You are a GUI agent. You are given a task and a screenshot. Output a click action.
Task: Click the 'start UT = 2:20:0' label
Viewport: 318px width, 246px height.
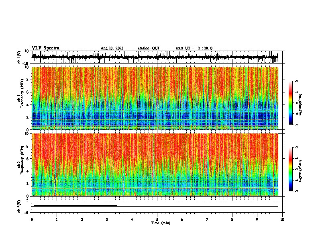194,48
